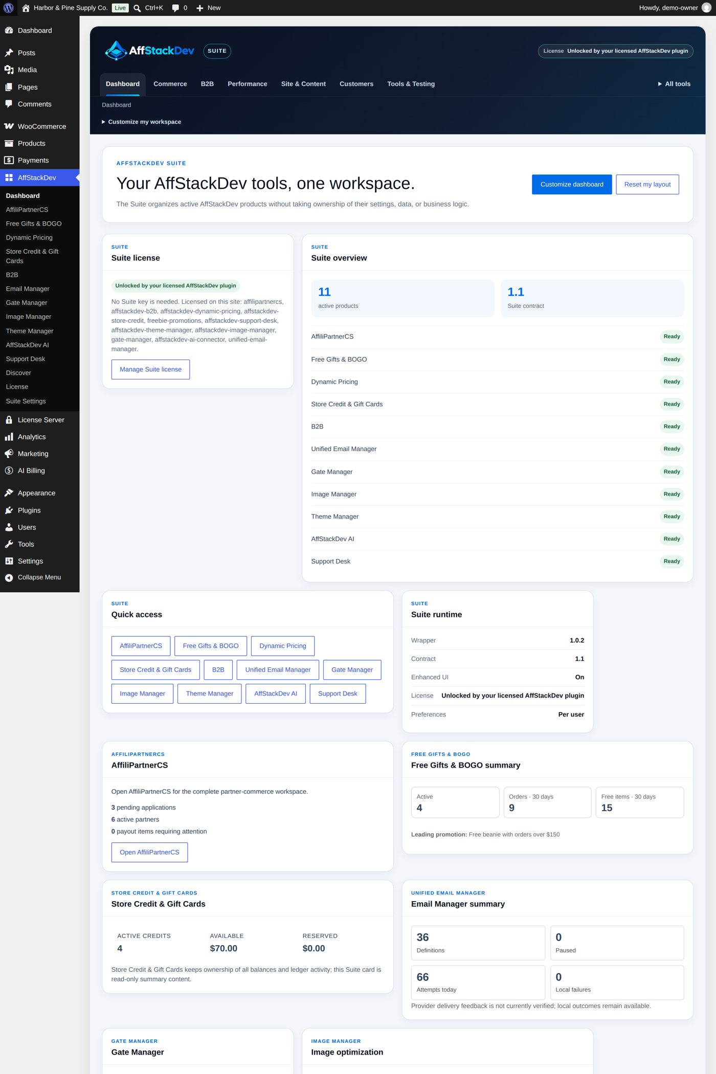Click Manage Suite license button
Image resolution: width=716 pixels, height=1074 pixels.
tap(150, 369)
